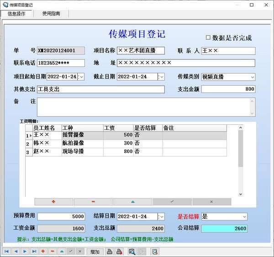Image resolution: width=274 pixels, height=257 pixels.
Task: Click 地址 input field
Action: point(186,63)
